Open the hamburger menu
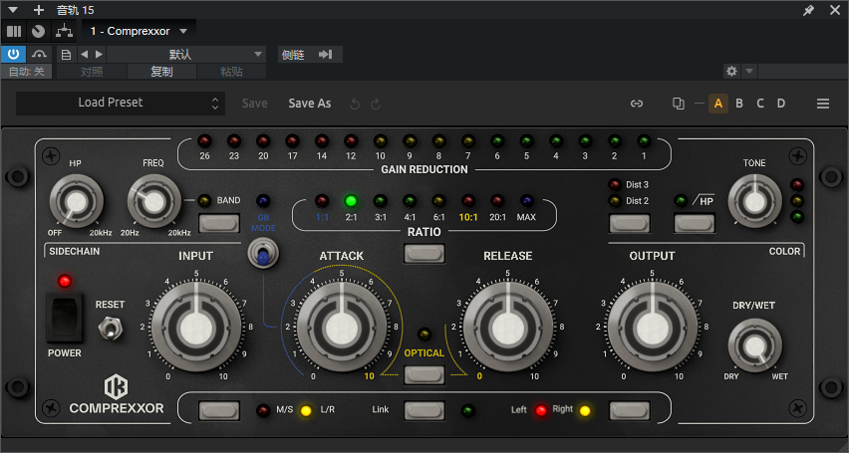 [823, 104]
